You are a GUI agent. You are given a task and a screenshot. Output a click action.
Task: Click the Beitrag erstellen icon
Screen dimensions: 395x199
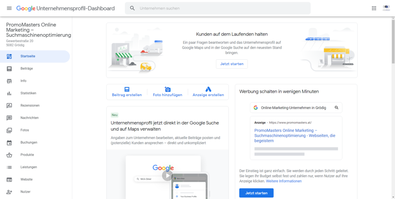(x=127, y=89)
